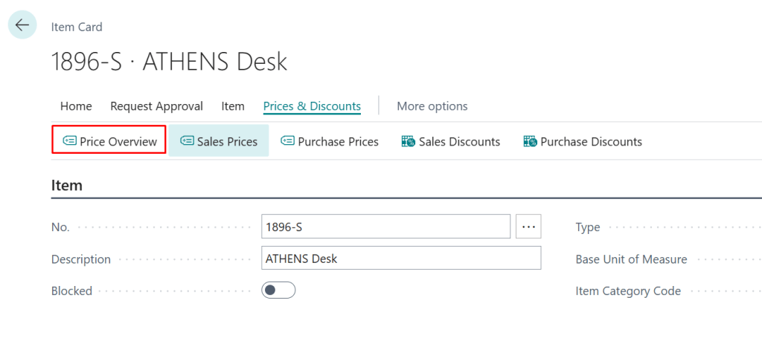762x338 pixels.
Task: Click the Type field label
Action: pyautogui.click(x=588, y=227)
